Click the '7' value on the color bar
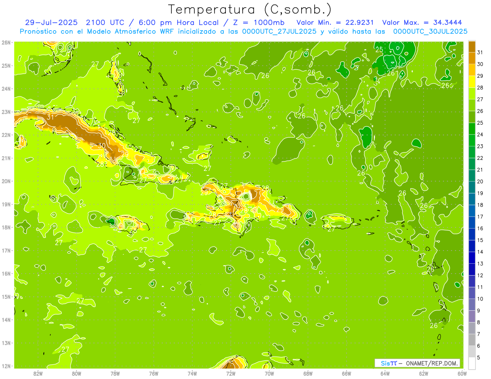The image size is (491, 379). [479, 334]
